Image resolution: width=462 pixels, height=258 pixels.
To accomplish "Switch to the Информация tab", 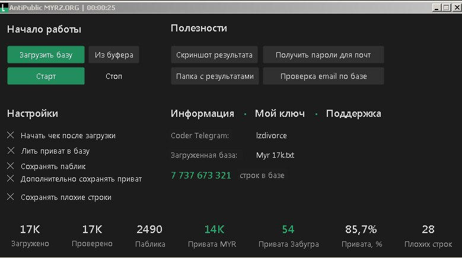I will click(202, 114).
